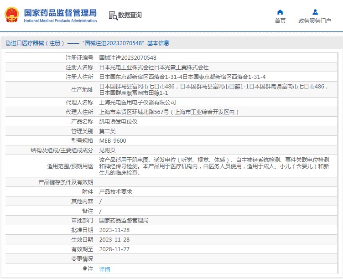Click 国家药品监督管理局 site title
The width and height of the screenshot is (343, 279).
click(60, 13)
